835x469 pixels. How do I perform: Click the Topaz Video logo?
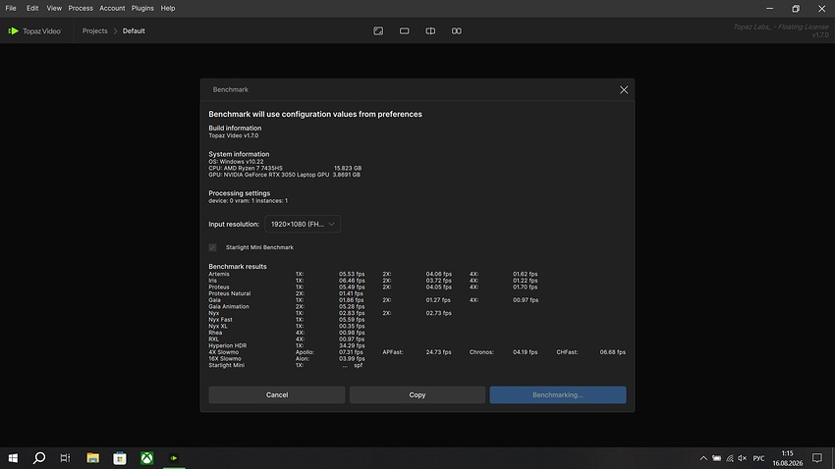34,30
